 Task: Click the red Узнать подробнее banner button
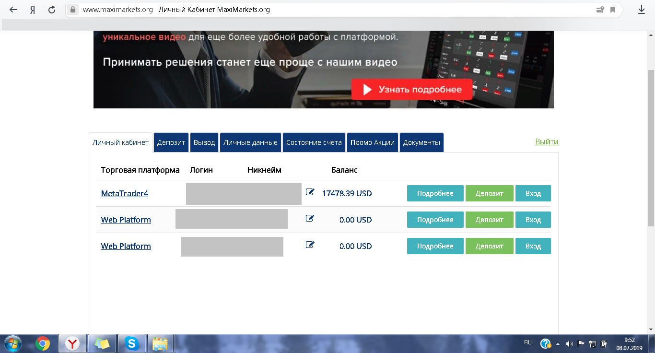pos(412,89)
